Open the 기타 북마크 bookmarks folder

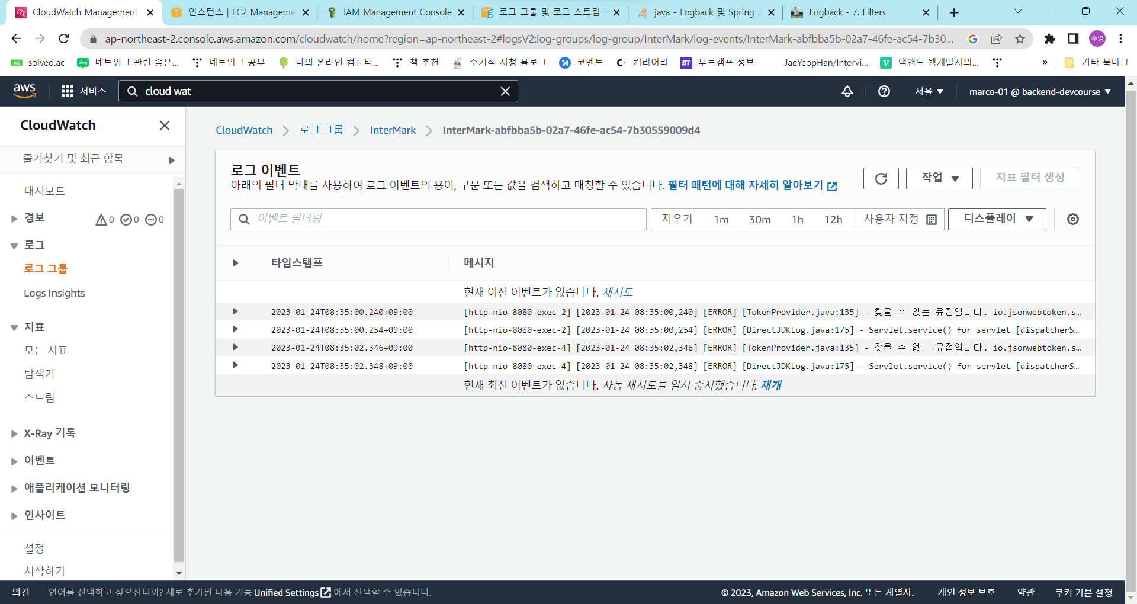[x=1096, y=62]
